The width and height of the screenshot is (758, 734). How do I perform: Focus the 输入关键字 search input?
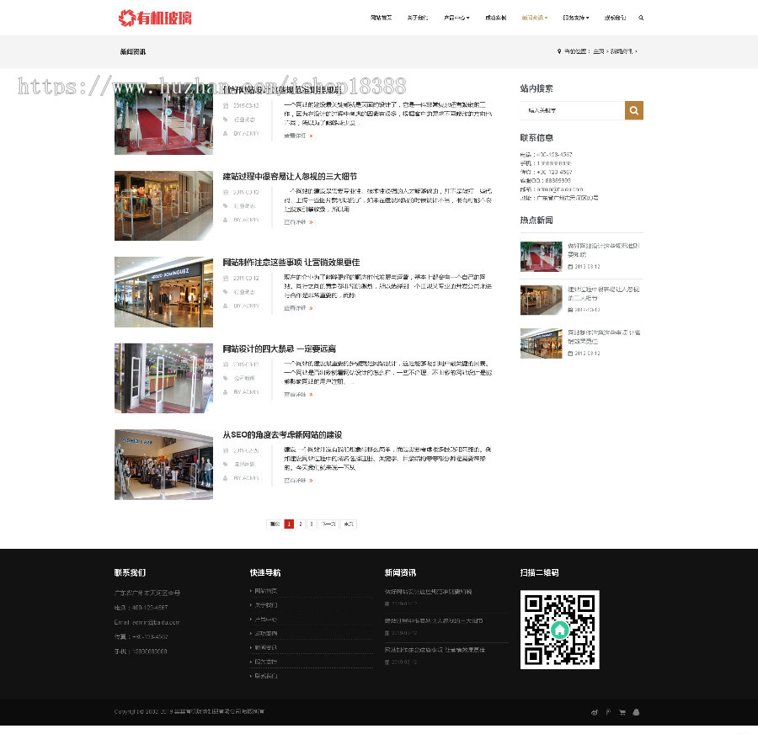coord(573,110)
